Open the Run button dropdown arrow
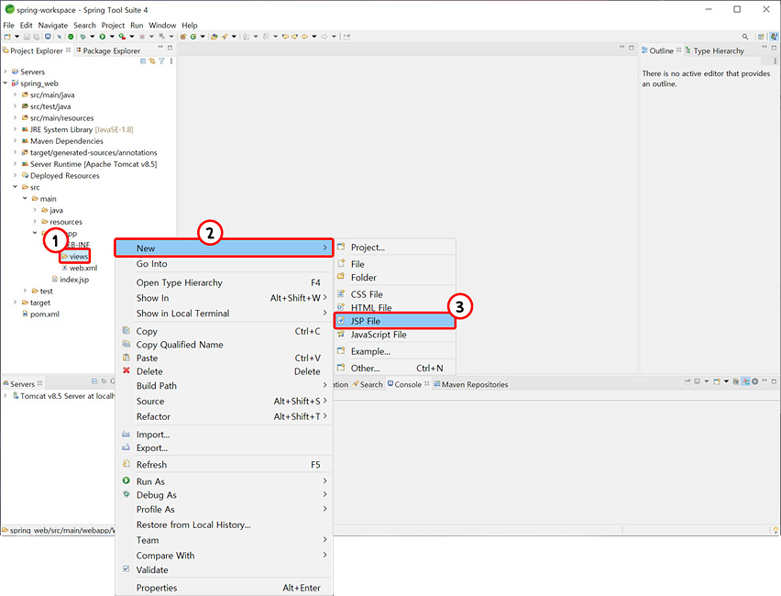Viewport: 781px width, 596px height. [x=112, y=37]
